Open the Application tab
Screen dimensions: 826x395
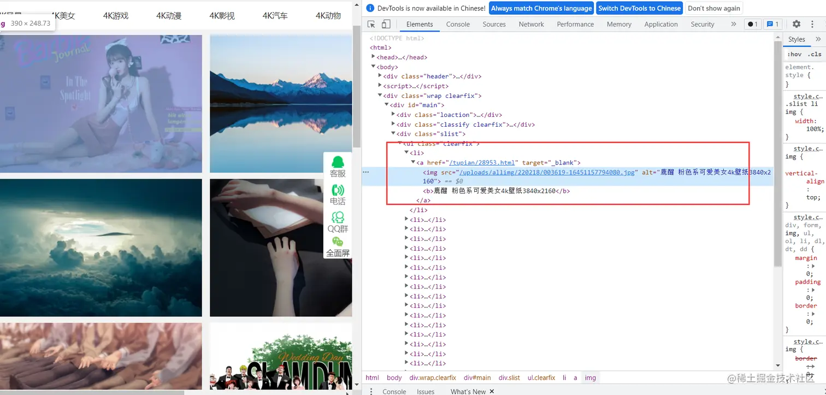click(x=661, y=24)
